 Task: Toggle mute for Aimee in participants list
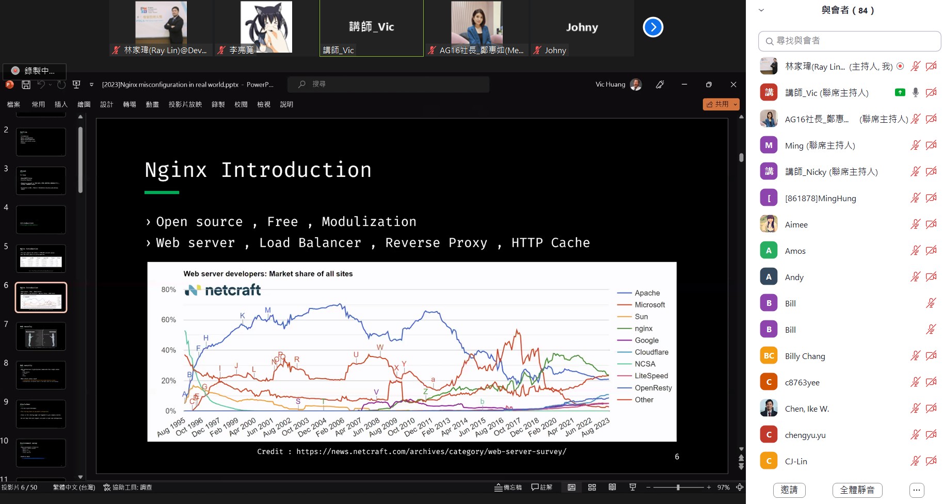pyautogui.click(x=915, y=224)
